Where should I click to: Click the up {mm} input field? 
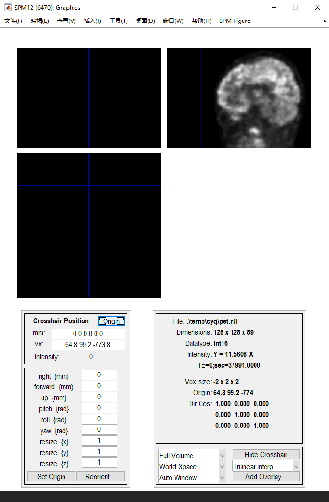99,396
